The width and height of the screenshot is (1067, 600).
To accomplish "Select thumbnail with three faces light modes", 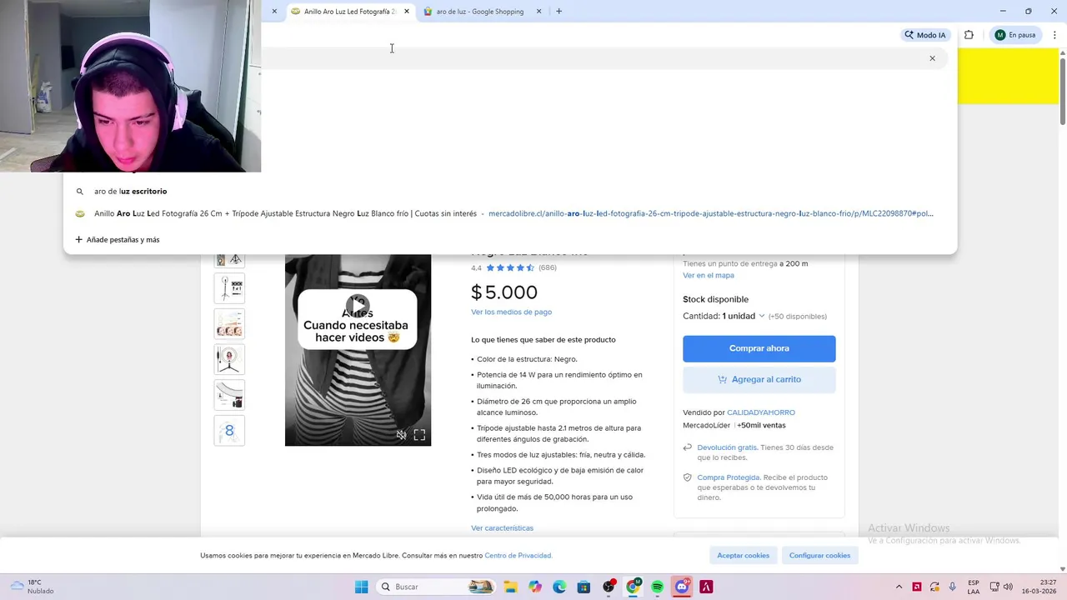I will 229,323.
